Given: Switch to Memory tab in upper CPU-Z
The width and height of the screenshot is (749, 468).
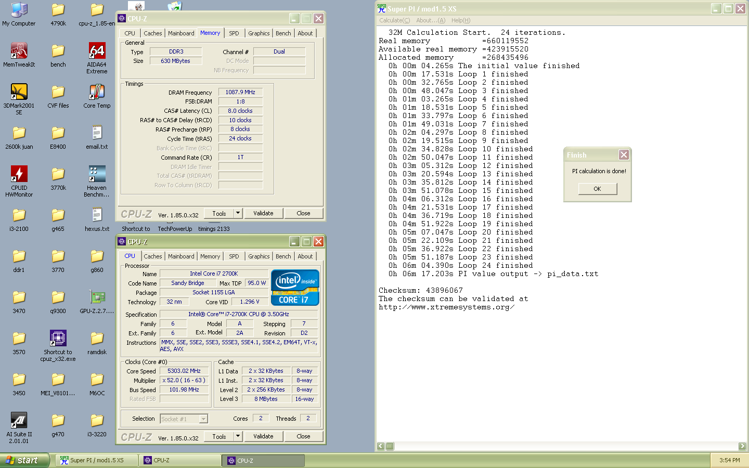Looking at the screenshot, I should tap(210, 33).
